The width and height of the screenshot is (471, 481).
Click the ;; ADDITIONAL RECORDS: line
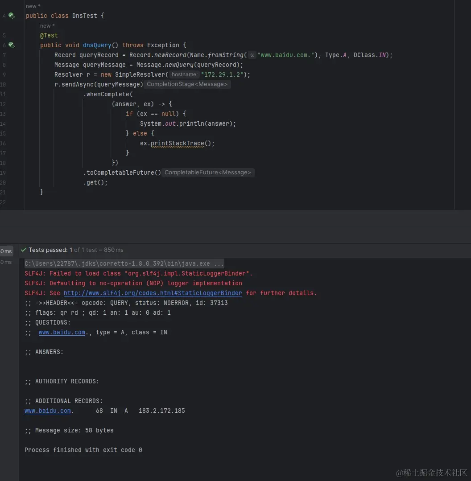click(63, 401)
